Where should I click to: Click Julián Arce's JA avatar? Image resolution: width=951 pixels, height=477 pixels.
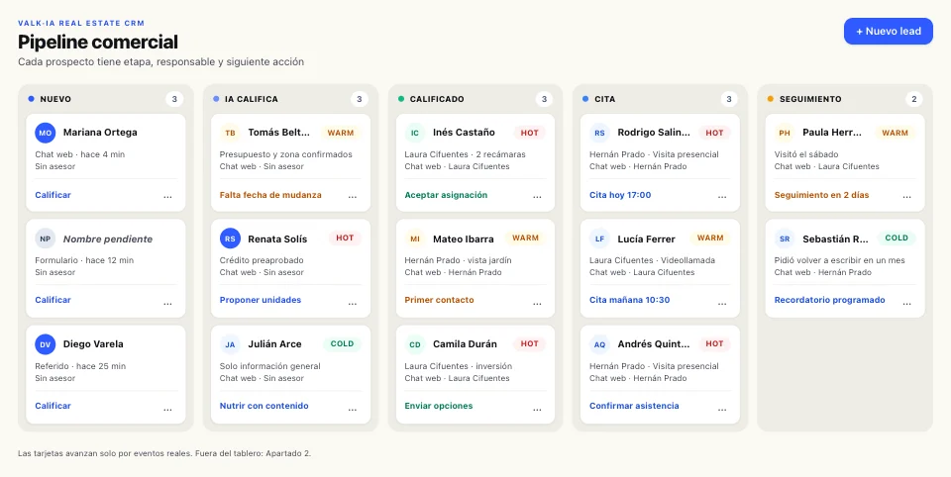[x=230, y=344]
